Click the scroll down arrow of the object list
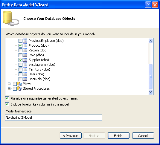The image size is (160, 145). 151,92
